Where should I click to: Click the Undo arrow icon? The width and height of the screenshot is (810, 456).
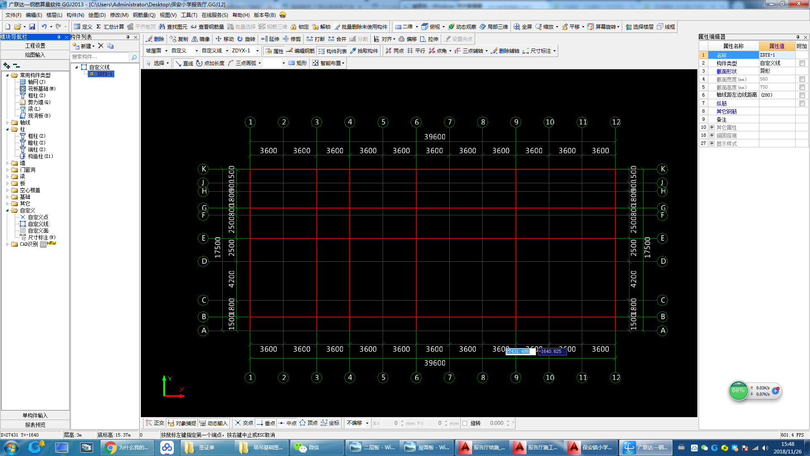point(44,27)
